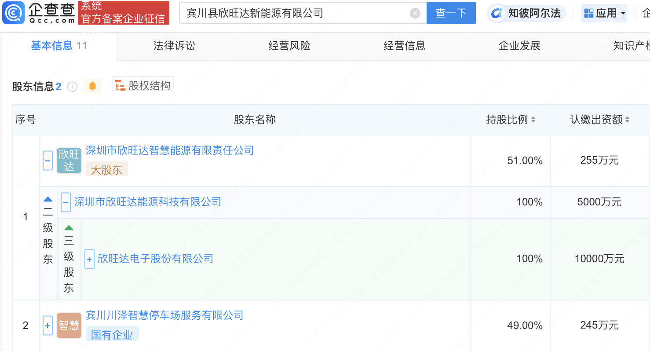
Task: Click the 智慧 company logo badge
Action: (69, 325)
